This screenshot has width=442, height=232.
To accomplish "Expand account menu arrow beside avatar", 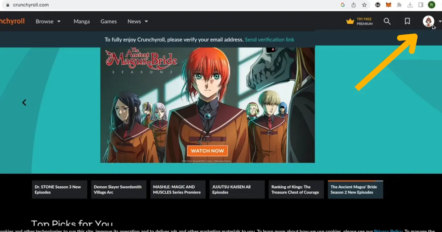I will click(x=440, y=21).
